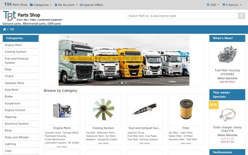Image resolution: width=248 pixels, height=155 pixels.
Task: Open Axle Parts sidebar category
Action: pos(21,90)
